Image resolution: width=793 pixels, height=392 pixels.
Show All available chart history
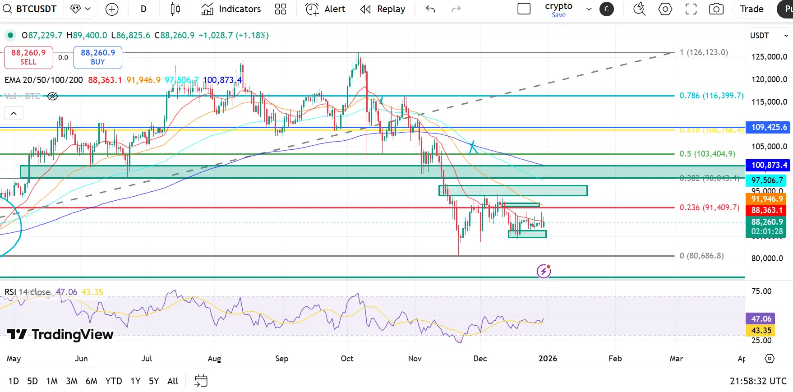tap(173, 381)
